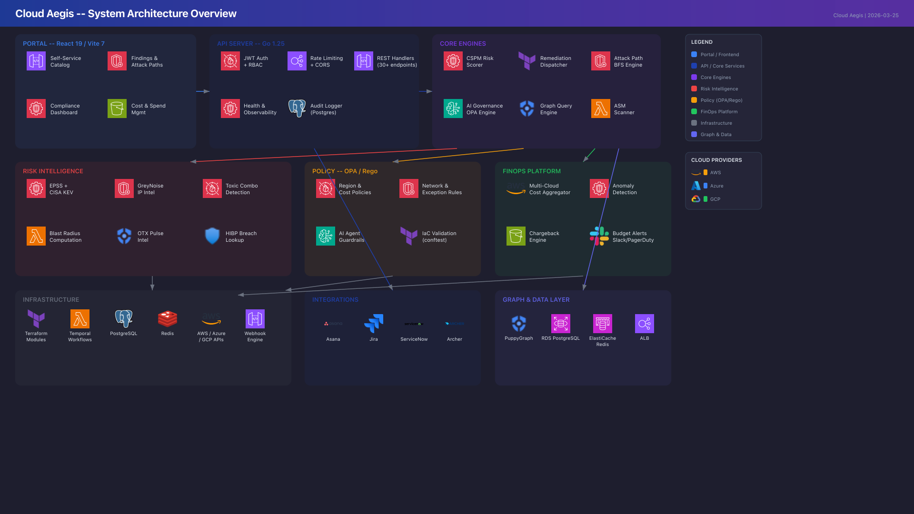Image resolution: width=914 pixels, height=514 pixels.
Task: Click the Jira integration icon
Action: point(374,324)
